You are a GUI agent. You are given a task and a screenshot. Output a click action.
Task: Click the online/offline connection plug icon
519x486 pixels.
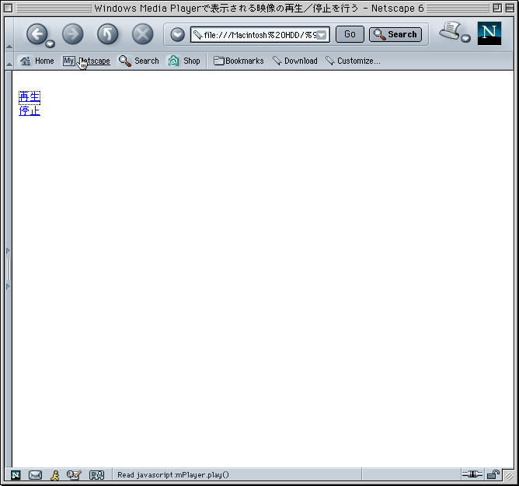[x=472, y=474]
